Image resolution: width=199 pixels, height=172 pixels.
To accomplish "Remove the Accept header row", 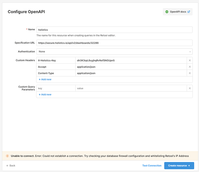I will click(x=190, y=67).
